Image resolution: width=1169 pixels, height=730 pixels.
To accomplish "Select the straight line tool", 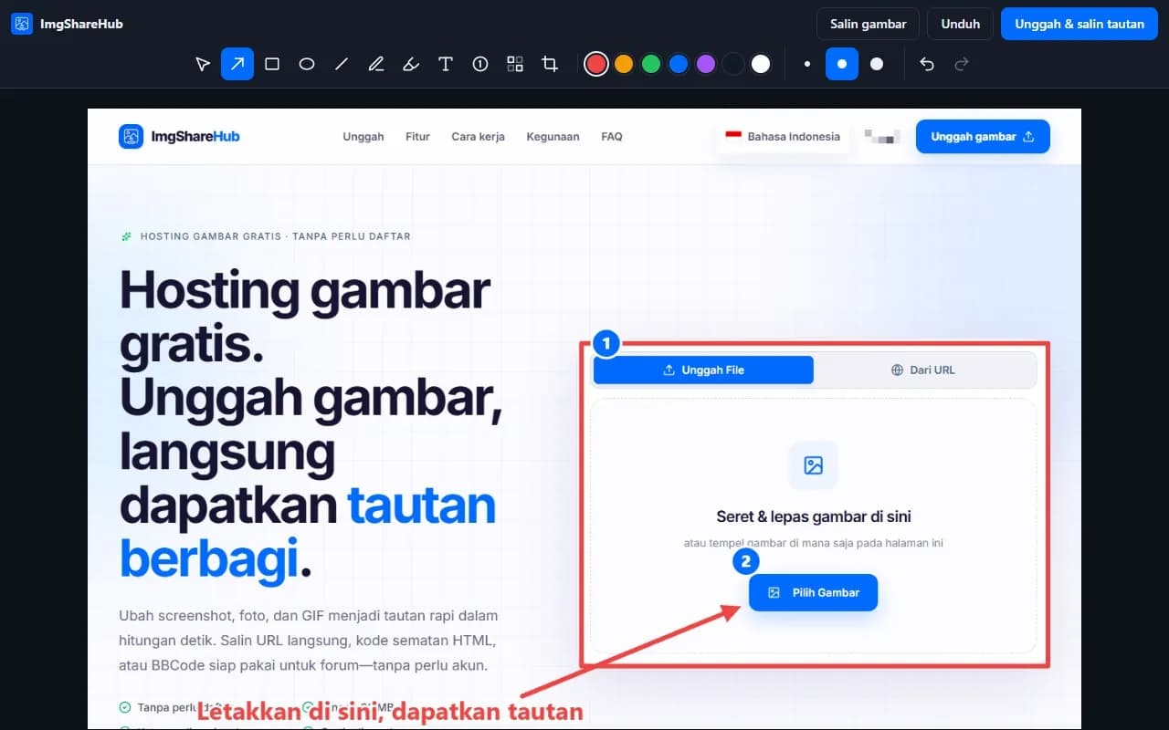I will pyautogui.click(x=342, y=64).
